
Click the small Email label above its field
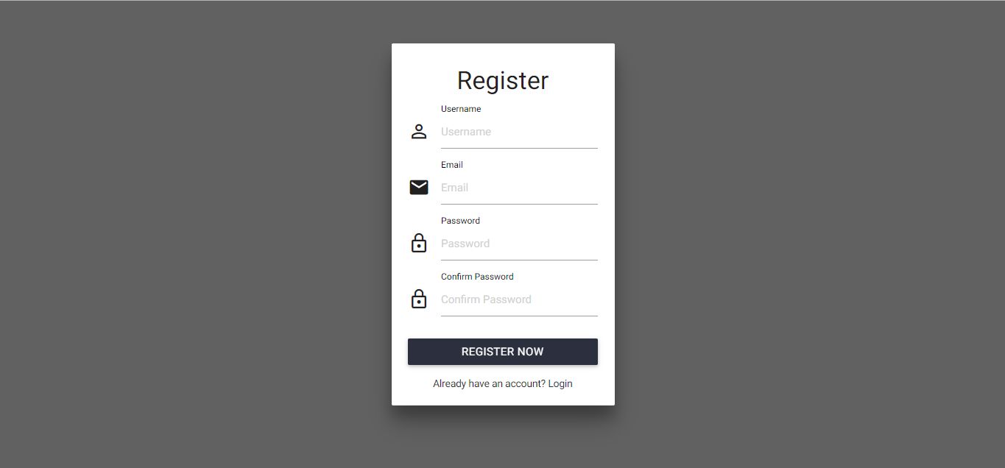coord(452,165)
